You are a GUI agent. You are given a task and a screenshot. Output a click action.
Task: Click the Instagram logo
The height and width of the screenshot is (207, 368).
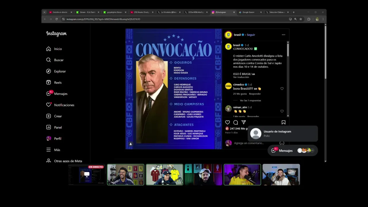click(x=56, y=34)
